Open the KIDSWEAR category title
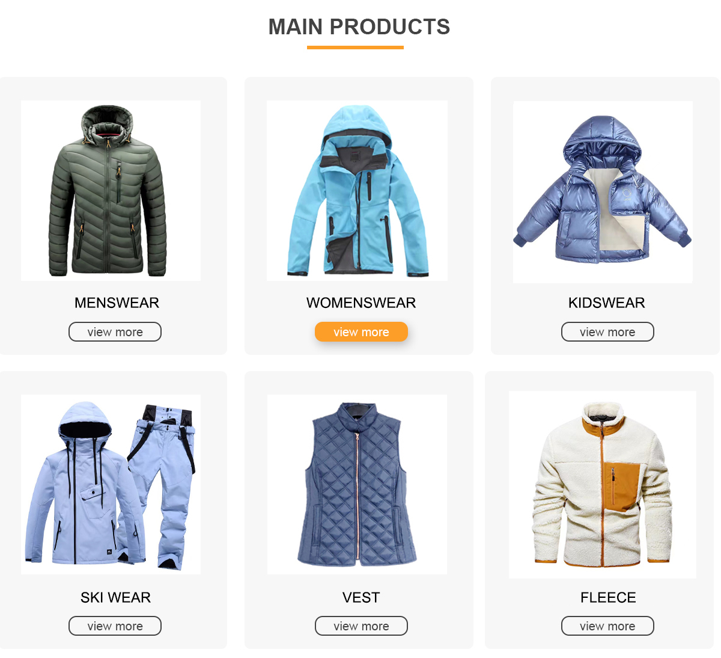The image size is (721, 658). [x=607, y=303]
